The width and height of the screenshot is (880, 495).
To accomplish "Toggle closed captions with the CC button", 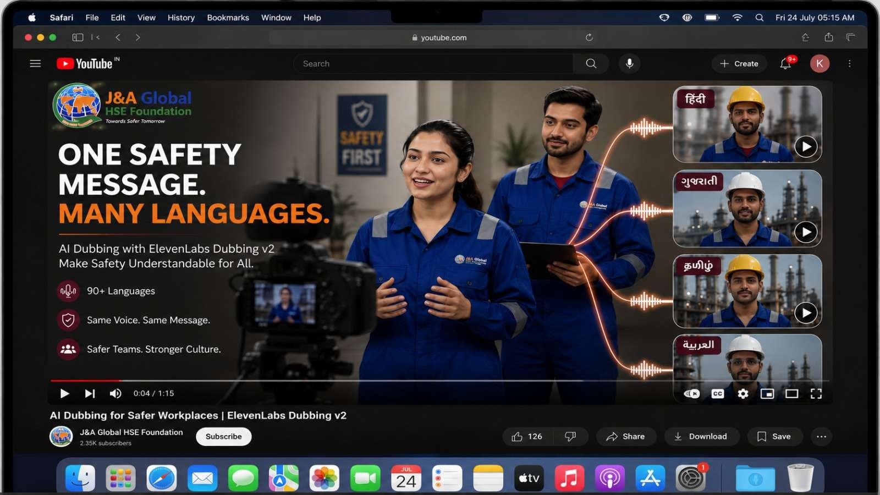I will click(718, 394).
